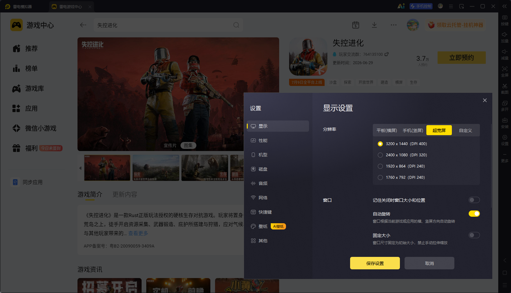Screen dimensions: 511x293
Task: Open the 多开 multi-instance tool
Action: (x=504, y=106)
